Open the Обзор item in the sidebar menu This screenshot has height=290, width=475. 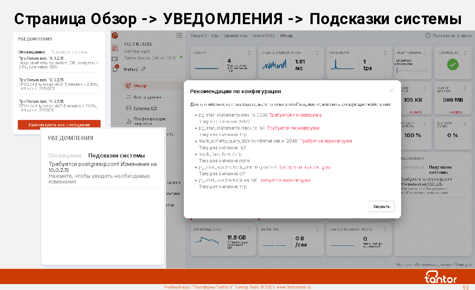tap(140, 86)
